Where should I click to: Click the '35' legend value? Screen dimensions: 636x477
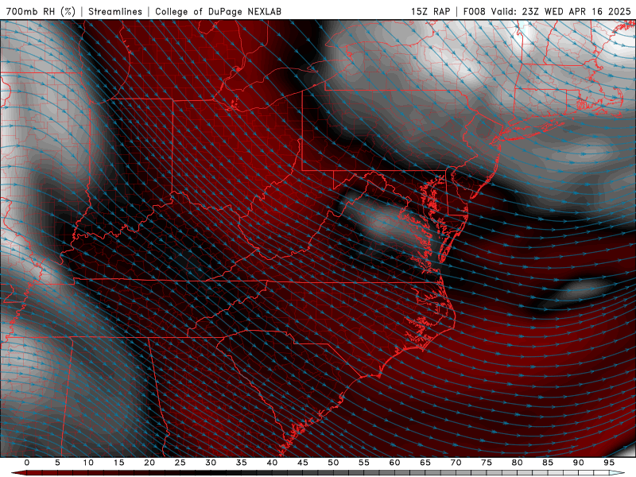tap(242, 463)
